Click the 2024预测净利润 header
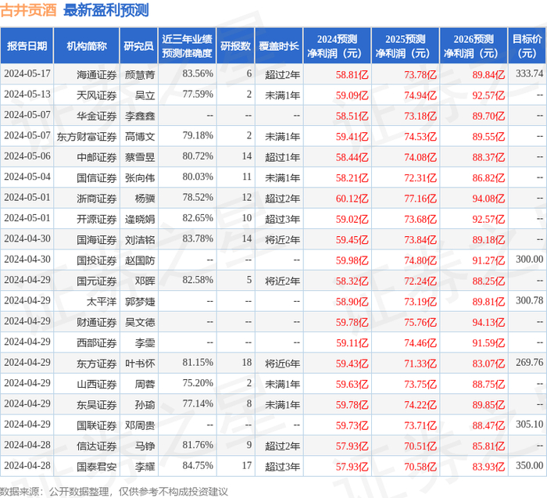Viewport: 547px width, 498px height. 337,46
